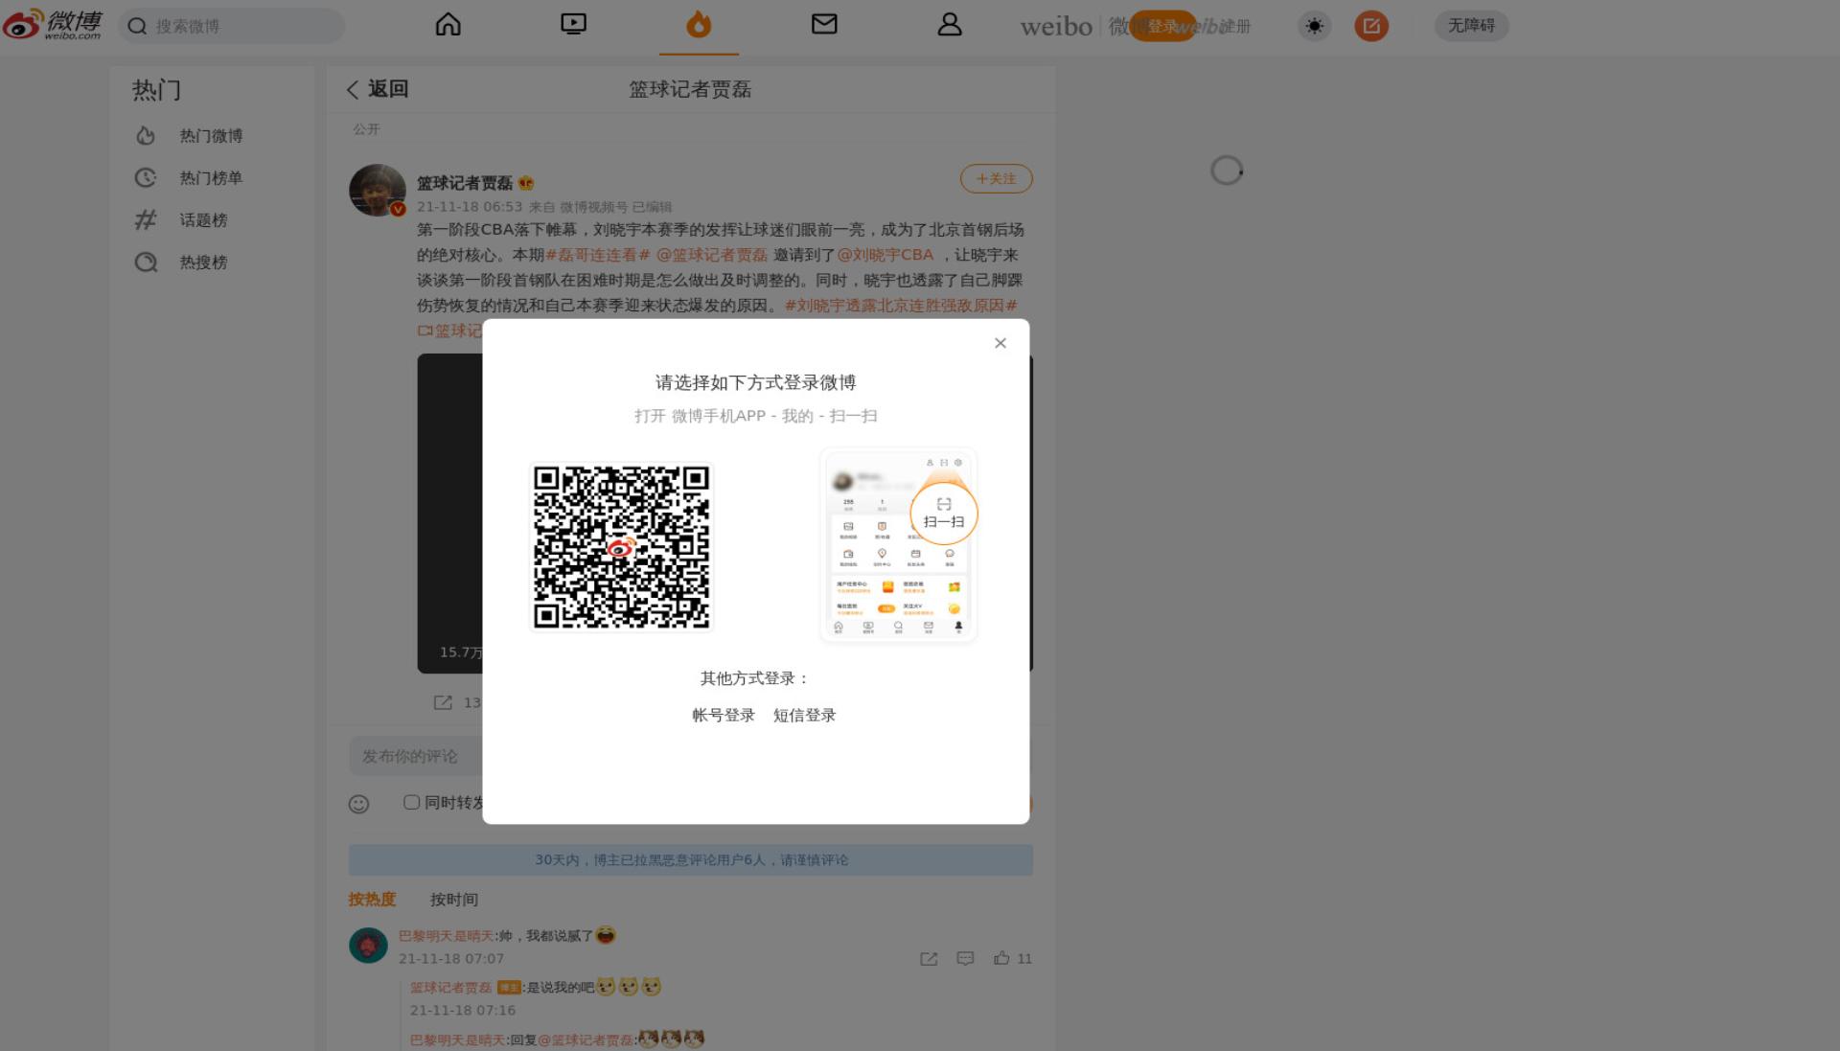Open the @刘晓宇CBA mention link
This screenshot has width=1840, height=1051.
(885, 255)
